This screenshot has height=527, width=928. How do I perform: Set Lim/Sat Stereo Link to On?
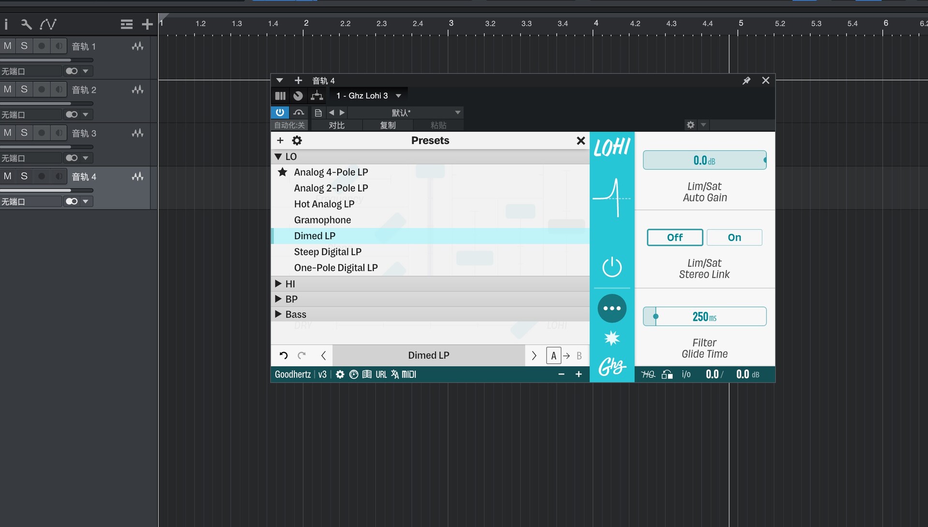click(734, 237)
